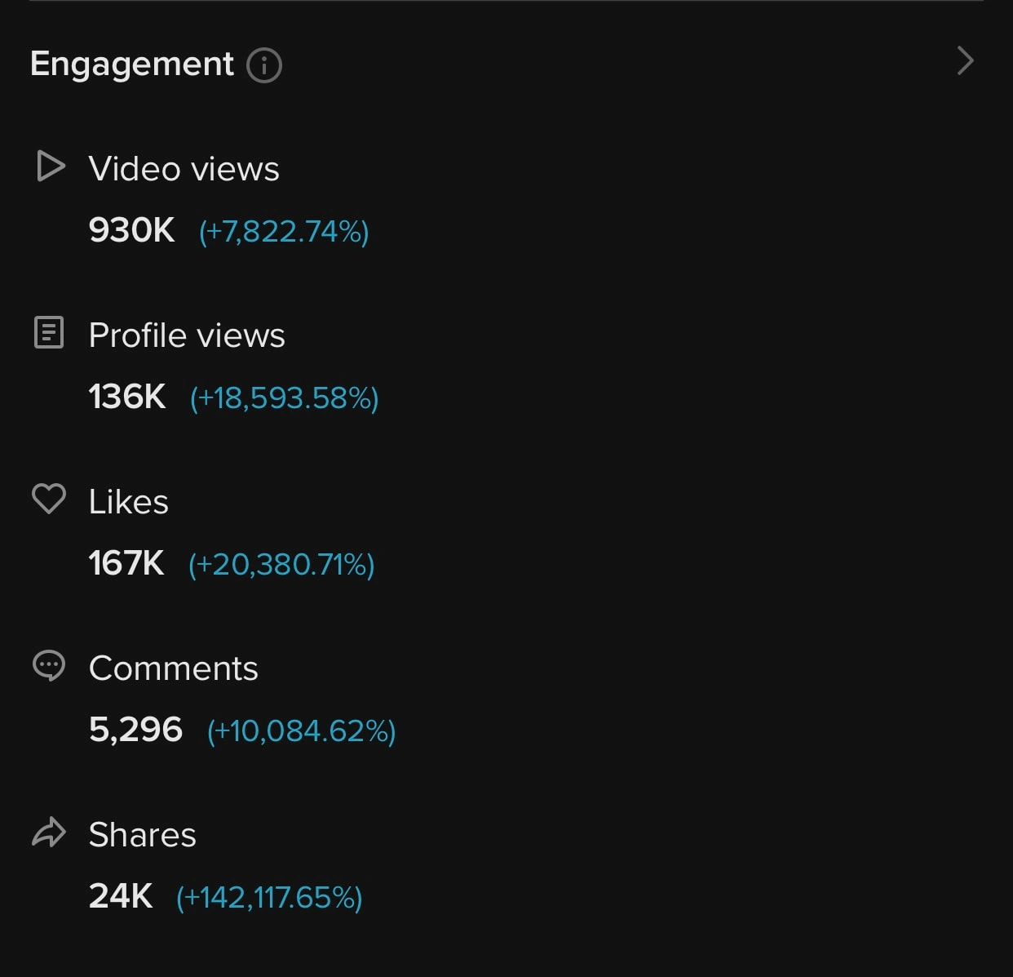Viewport: 1013px width, 977px height.
Task: Click the 930K video views count
Action: (132, 230)
